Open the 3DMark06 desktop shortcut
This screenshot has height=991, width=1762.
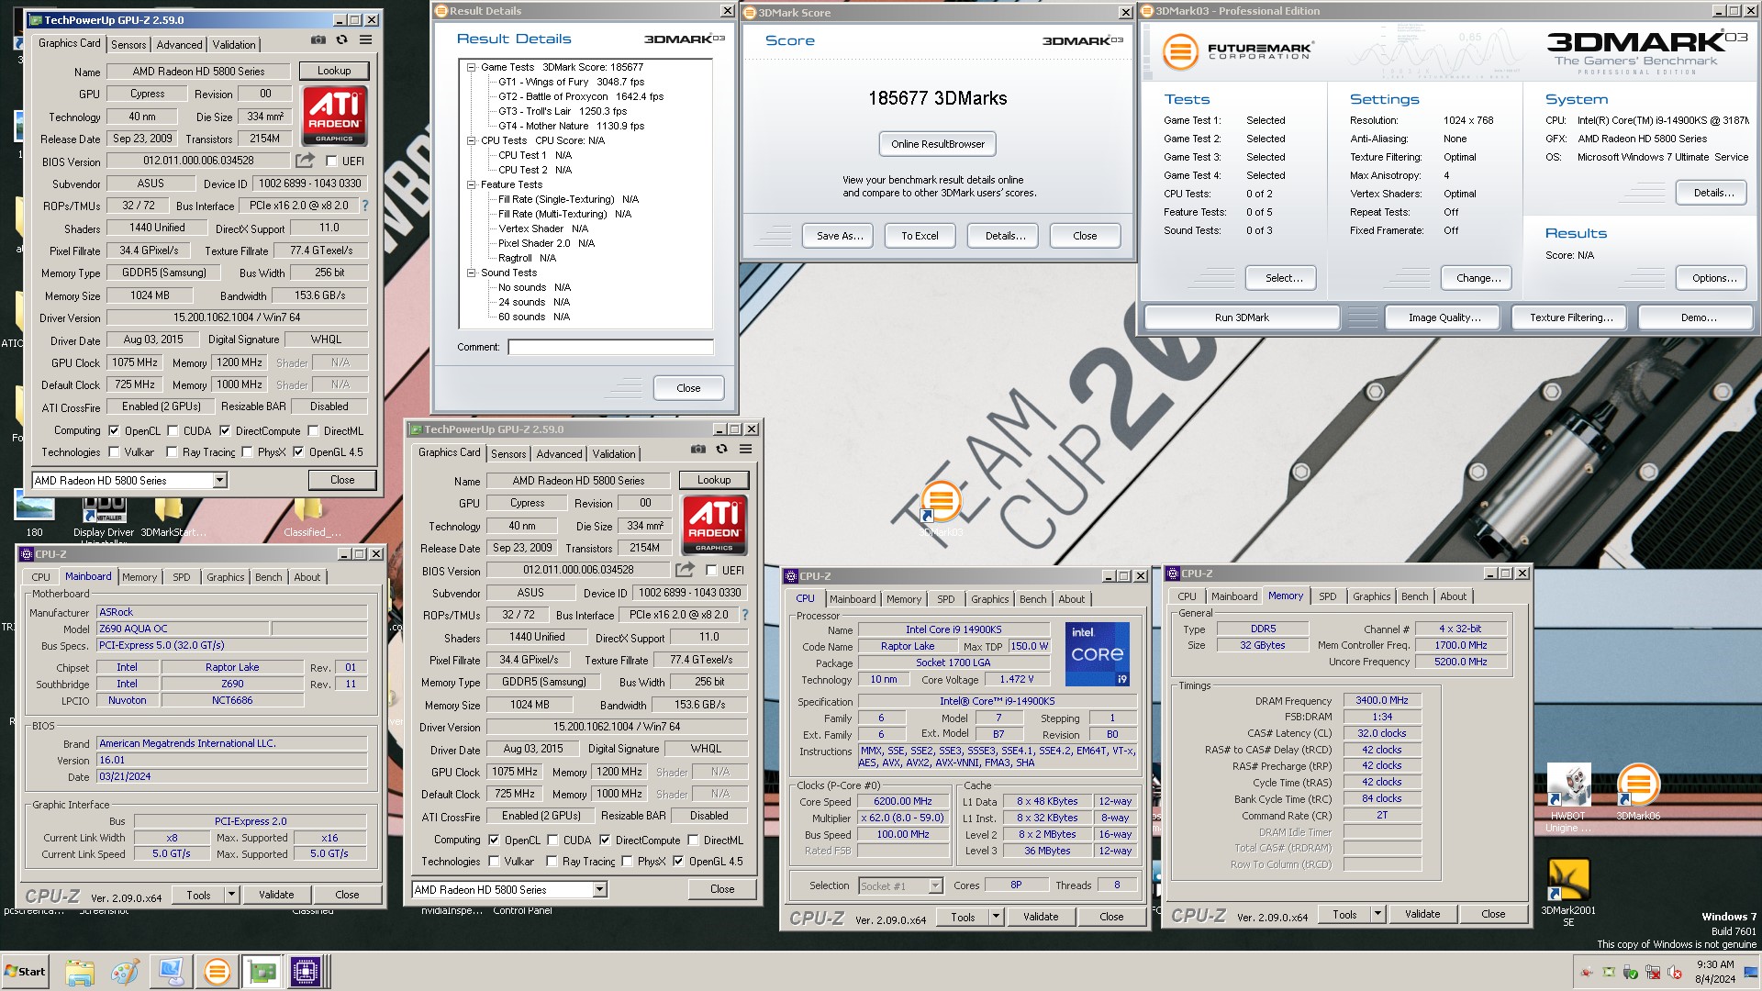click(x=1638, y=793)
